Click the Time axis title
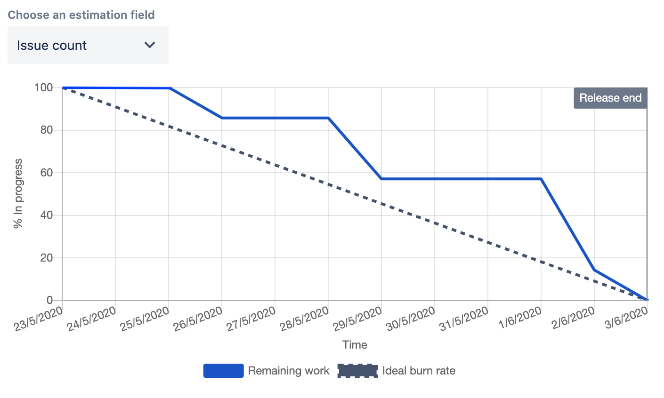 [355, 345]
